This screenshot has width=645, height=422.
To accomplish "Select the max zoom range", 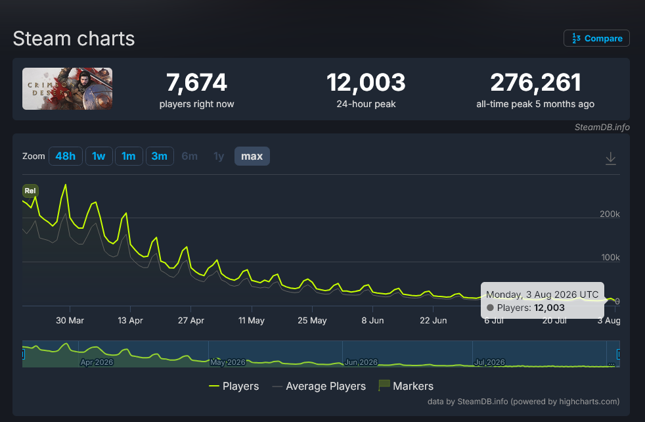I will coord(252,156).
